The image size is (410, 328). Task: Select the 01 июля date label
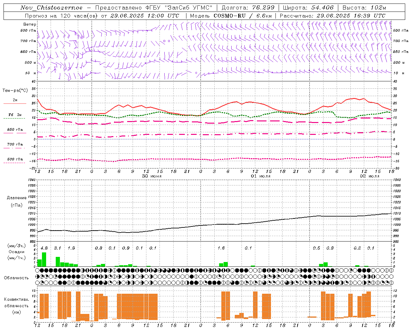click(260, 176)
